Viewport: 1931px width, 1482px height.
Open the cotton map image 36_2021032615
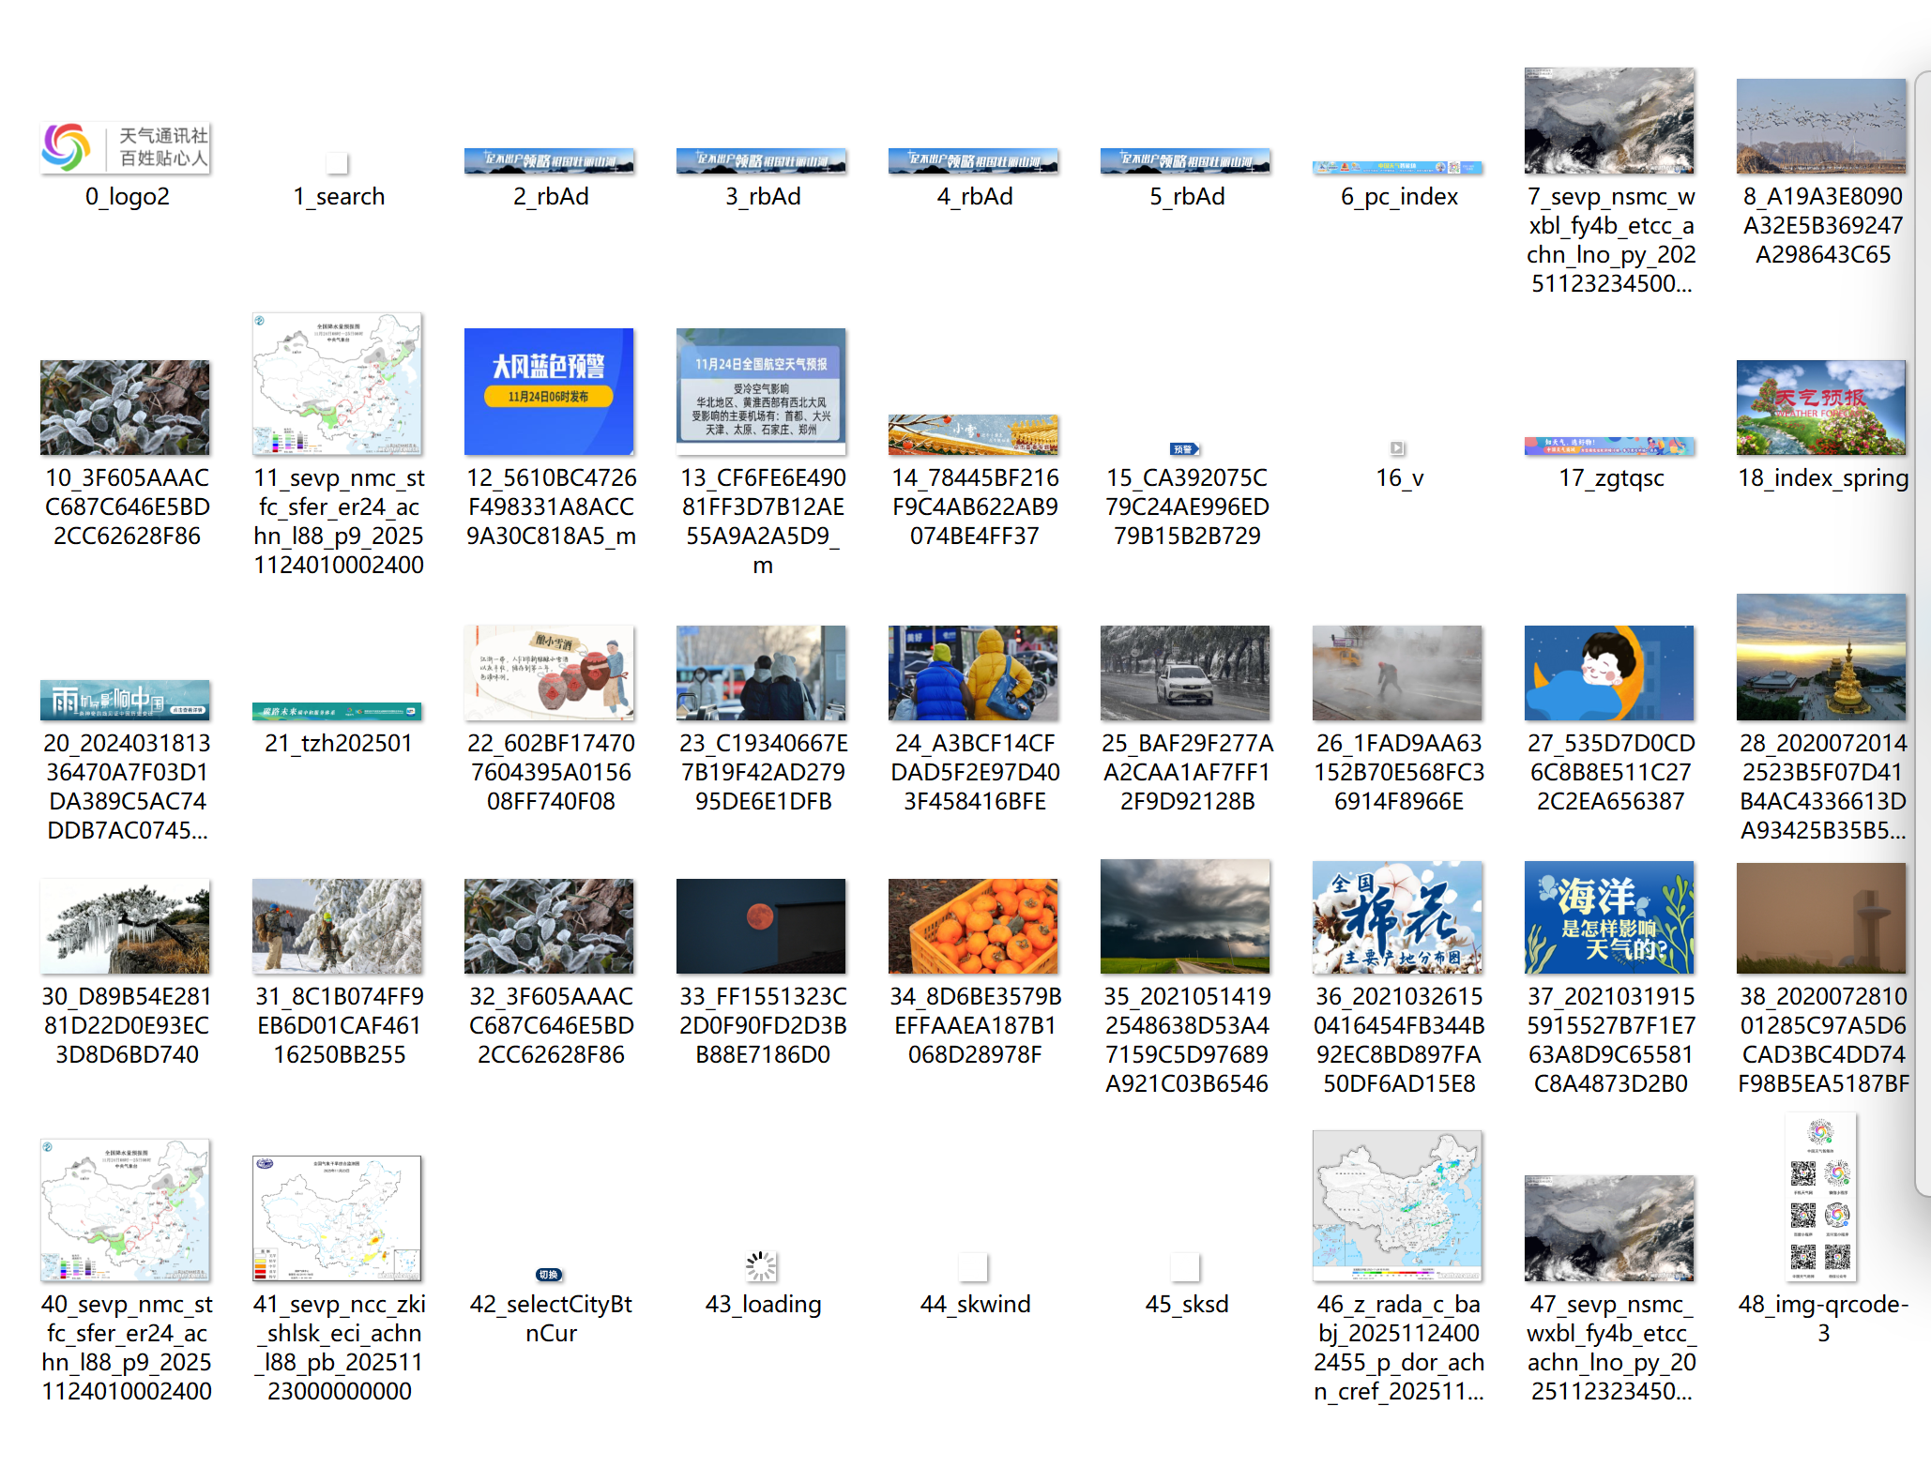1397,917
